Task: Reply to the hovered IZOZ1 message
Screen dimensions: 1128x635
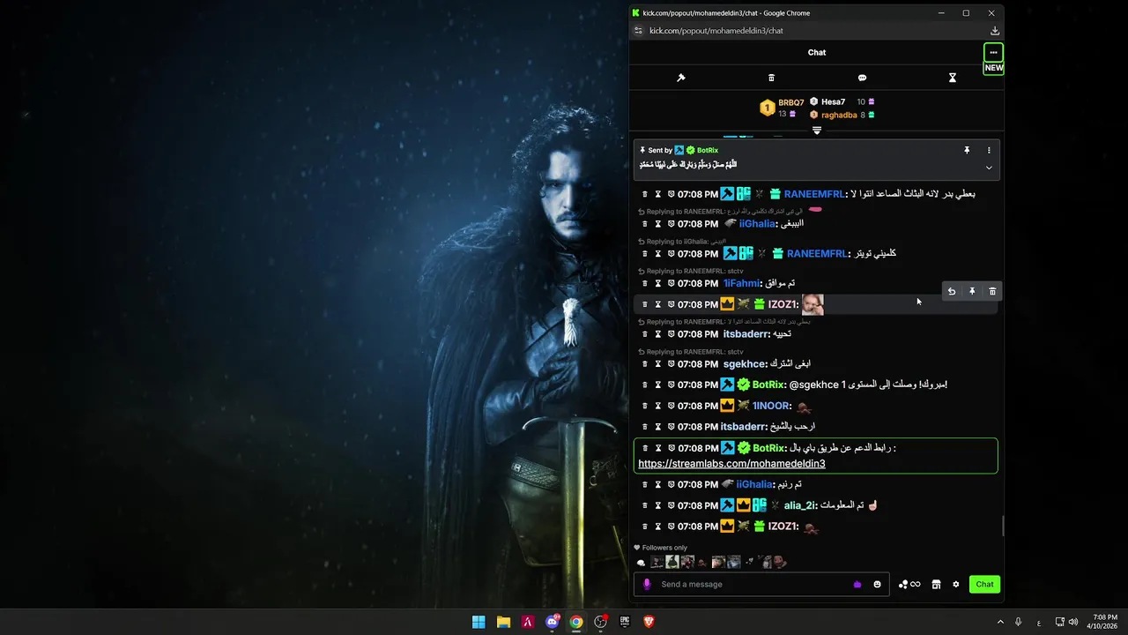Action: pos(951,291)
